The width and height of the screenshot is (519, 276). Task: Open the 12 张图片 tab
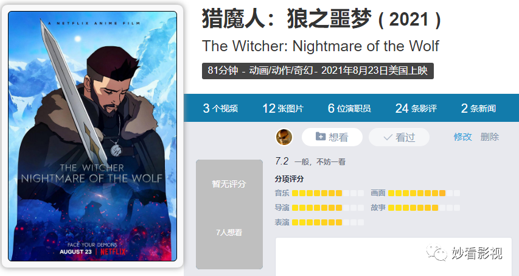pos(283,108)
